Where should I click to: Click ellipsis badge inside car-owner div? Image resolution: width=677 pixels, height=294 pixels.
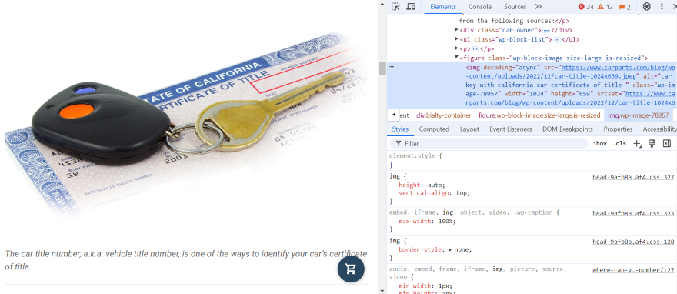tap(545, 30)
